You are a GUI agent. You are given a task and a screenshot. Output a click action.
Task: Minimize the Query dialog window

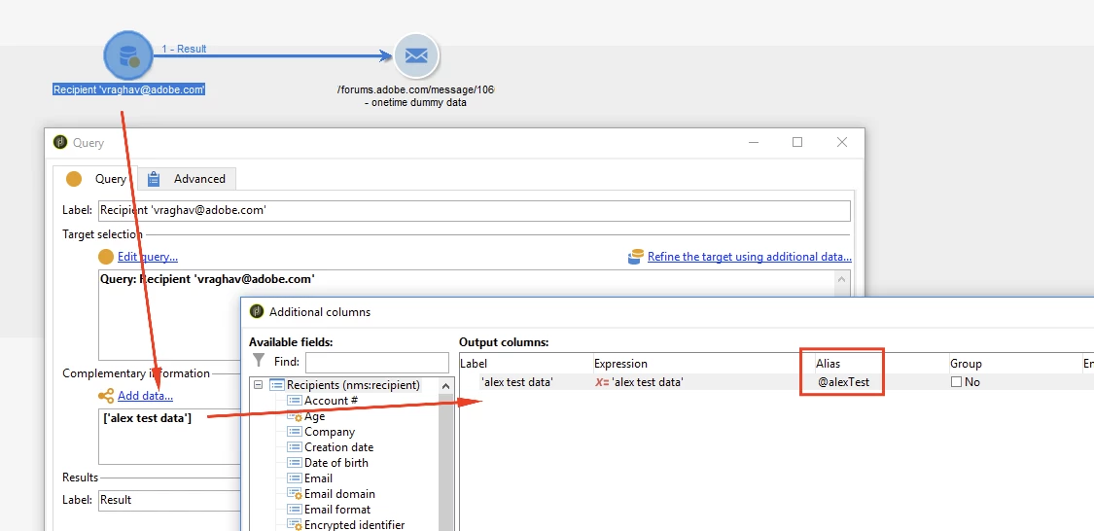click(x=755, y=142)
